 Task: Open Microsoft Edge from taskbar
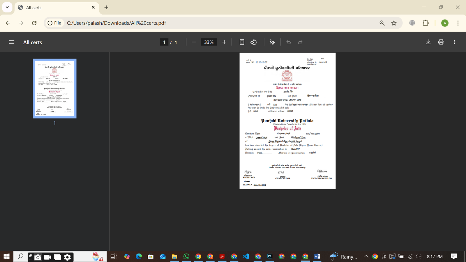coord(139,256)
